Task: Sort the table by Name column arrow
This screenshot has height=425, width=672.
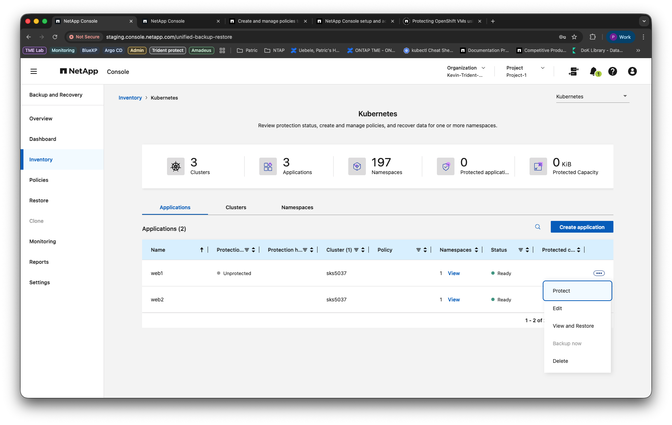Action: 202,250
